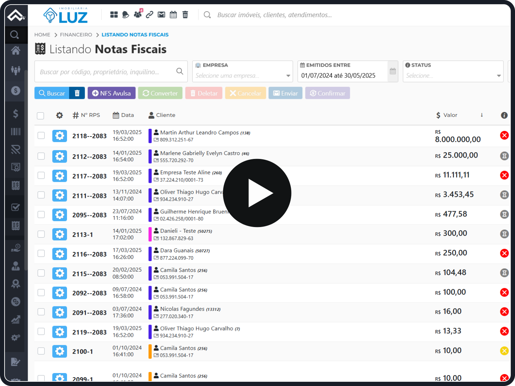Click the calendar icon in top toolbar
Screen dimensions: 515x386
coord(173,15)
